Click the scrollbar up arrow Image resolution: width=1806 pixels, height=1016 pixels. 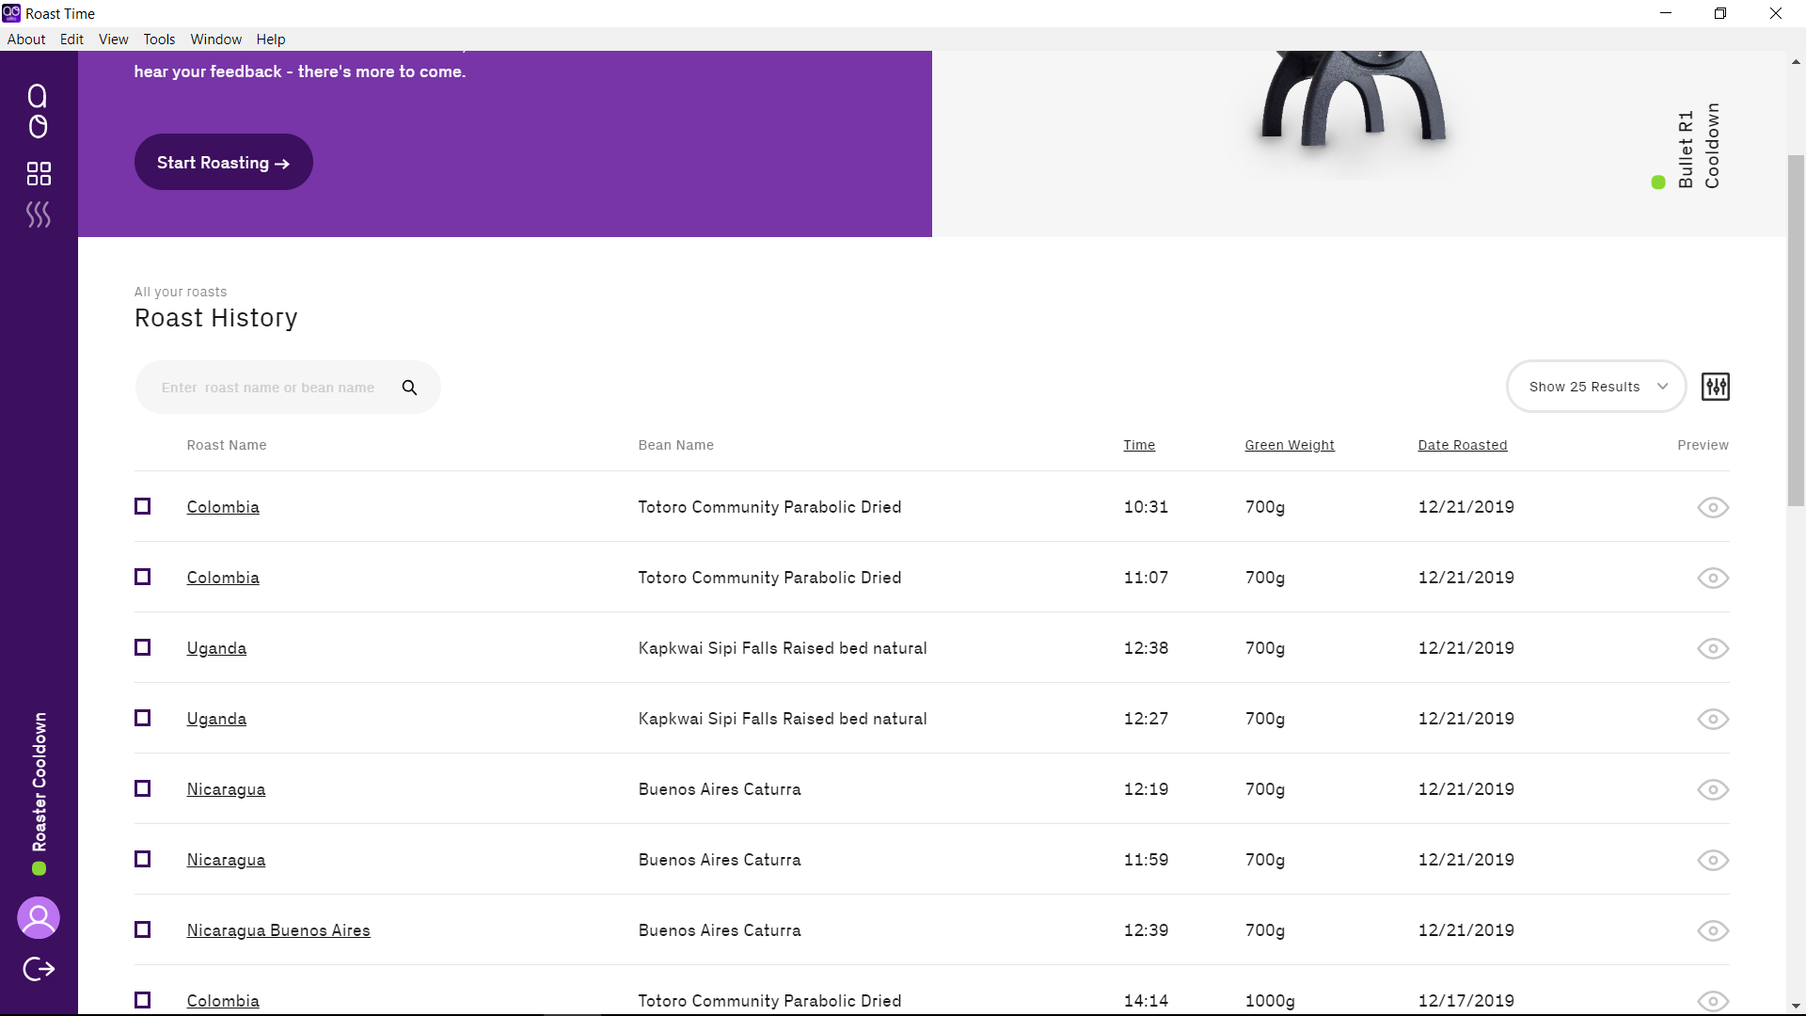click(1796, 61)
